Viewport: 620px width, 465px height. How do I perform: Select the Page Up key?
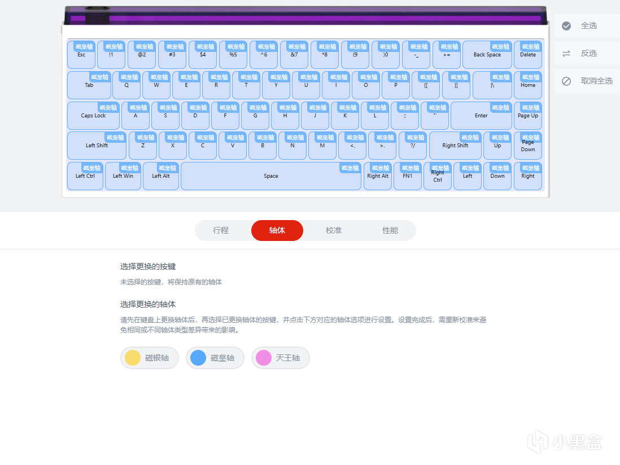click(528, 115)
